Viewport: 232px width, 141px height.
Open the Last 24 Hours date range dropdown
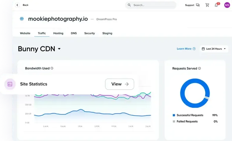[x=214, y=49]
